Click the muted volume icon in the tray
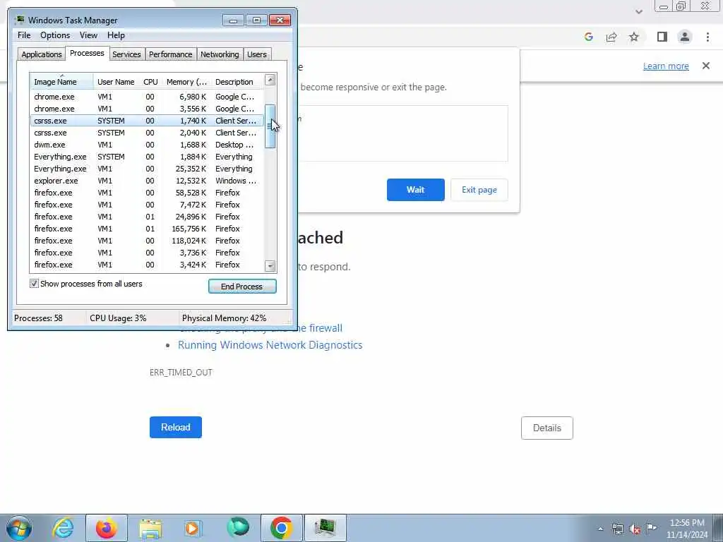The width and height of the screenshot is (723, 542). [635, 529]
